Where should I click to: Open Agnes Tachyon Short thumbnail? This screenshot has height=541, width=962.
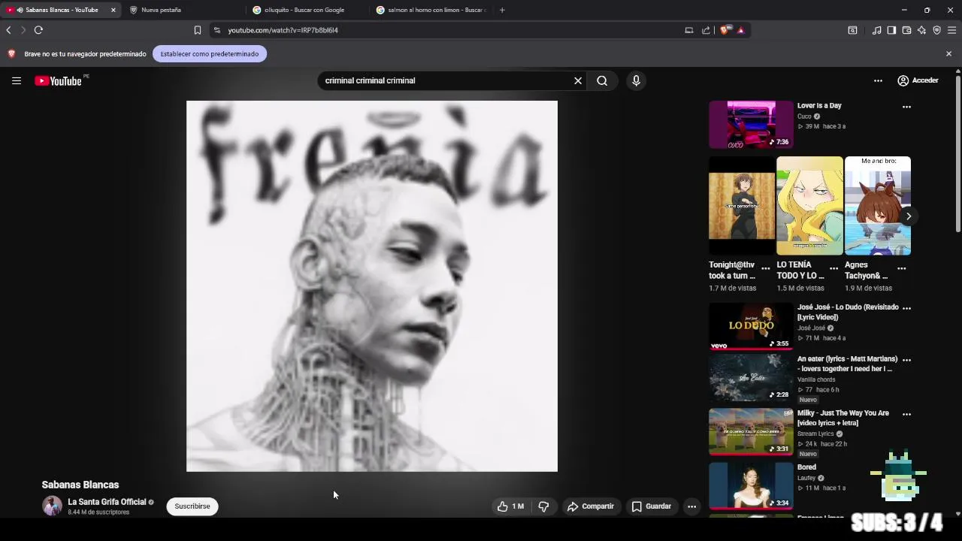click(877, 206)
